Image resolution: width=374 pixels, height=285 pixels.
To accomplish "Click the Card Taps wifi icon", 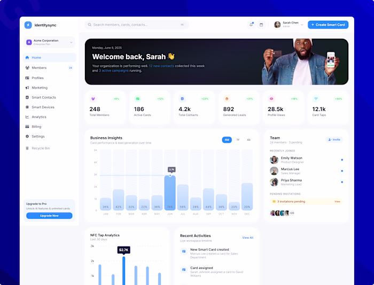I will coord(316,99).
